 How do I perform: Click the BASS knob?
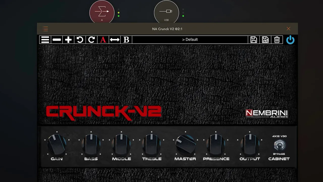(91, 144)
